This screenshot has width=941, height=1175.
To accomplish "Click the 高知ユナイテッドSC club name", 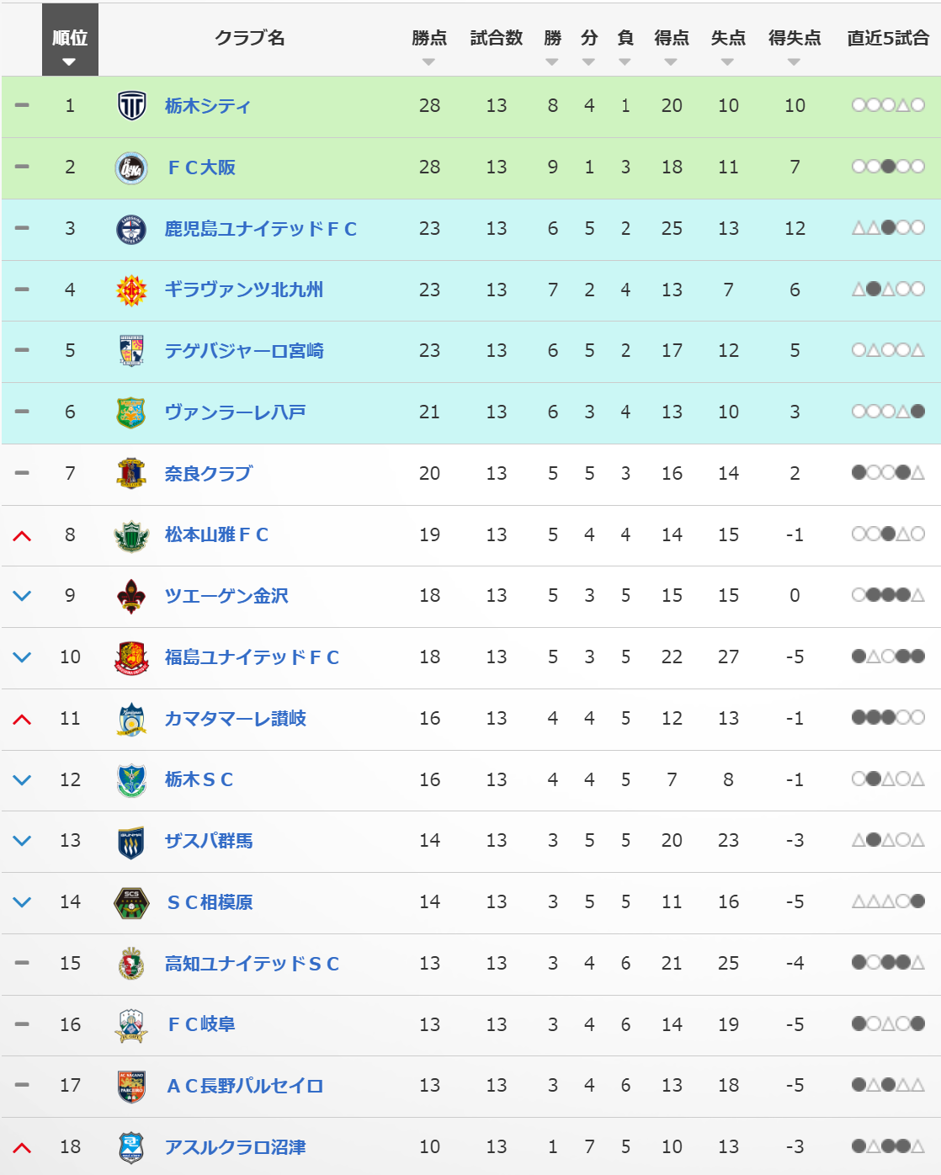I will pos(252,964).
